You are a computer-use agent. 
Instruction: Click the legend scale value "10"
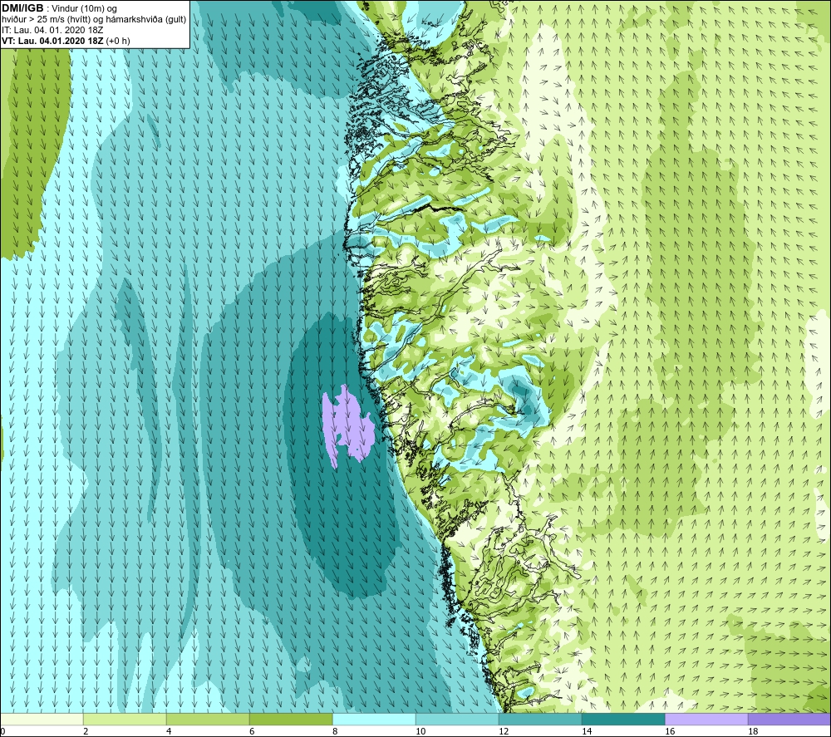(420, 732)
